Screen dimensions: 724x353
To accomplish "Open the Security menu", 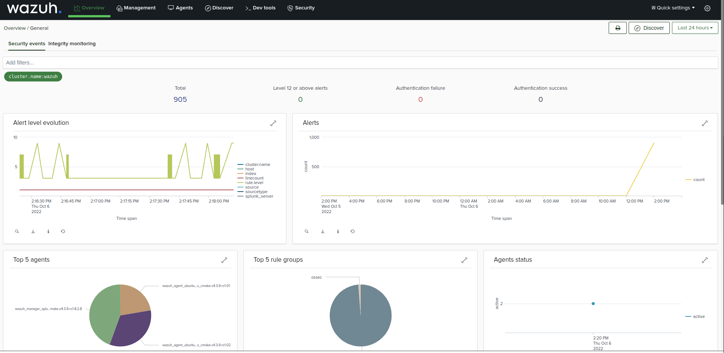I will point(301,8).
